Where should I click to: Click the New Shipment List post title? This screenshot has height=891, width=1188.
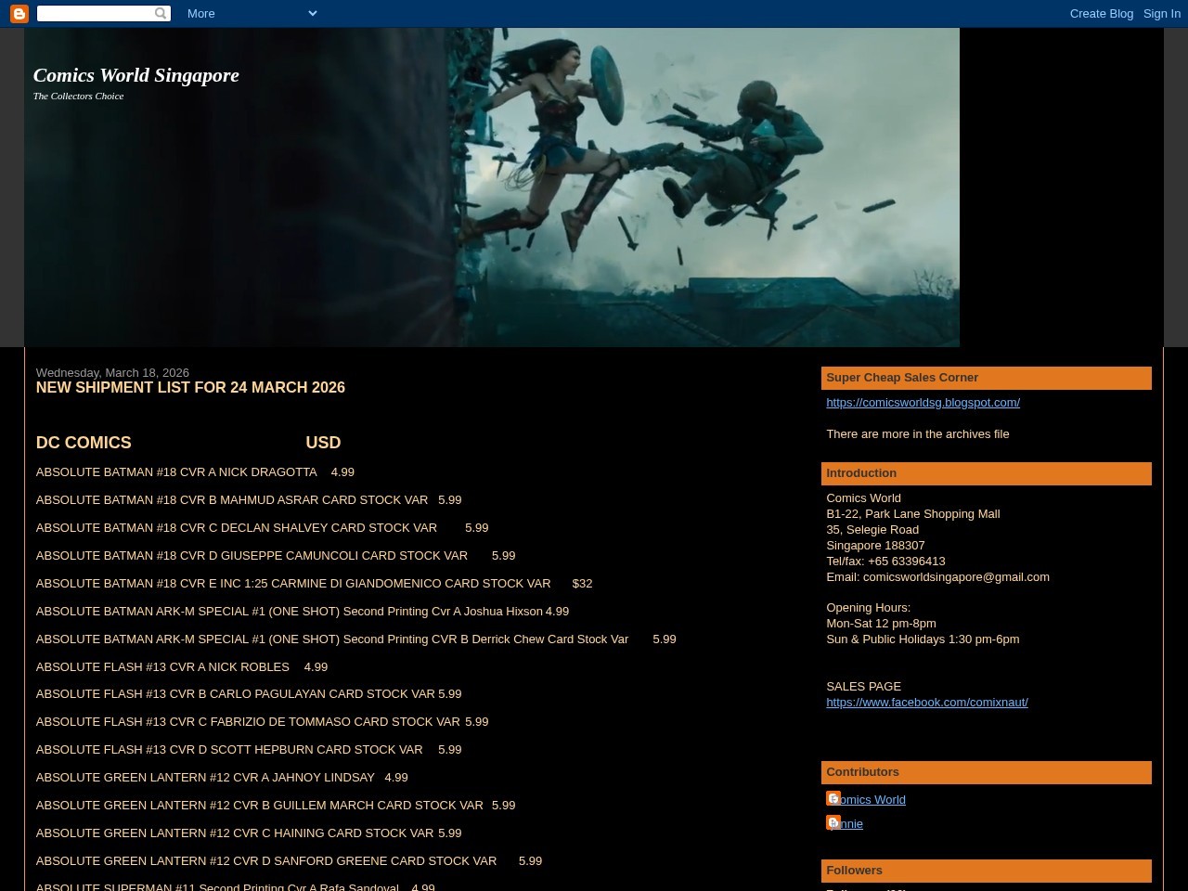click(x=190, y=388)
